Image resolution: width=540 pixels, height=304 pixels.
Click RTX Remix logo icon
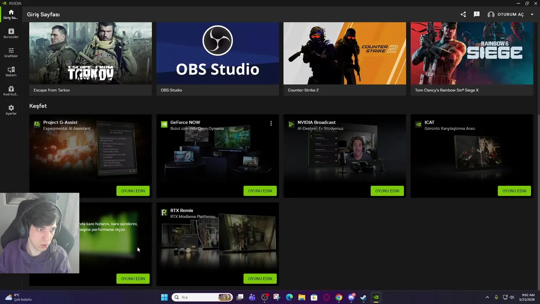pyautogui.click(x=164, y=212)
